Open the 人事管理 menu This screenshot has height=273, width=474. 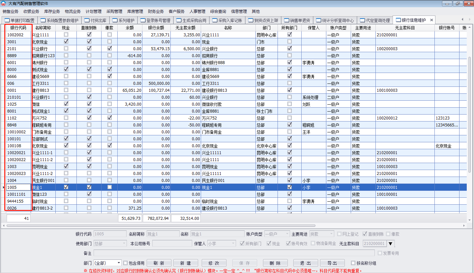[x=197, y=11]
